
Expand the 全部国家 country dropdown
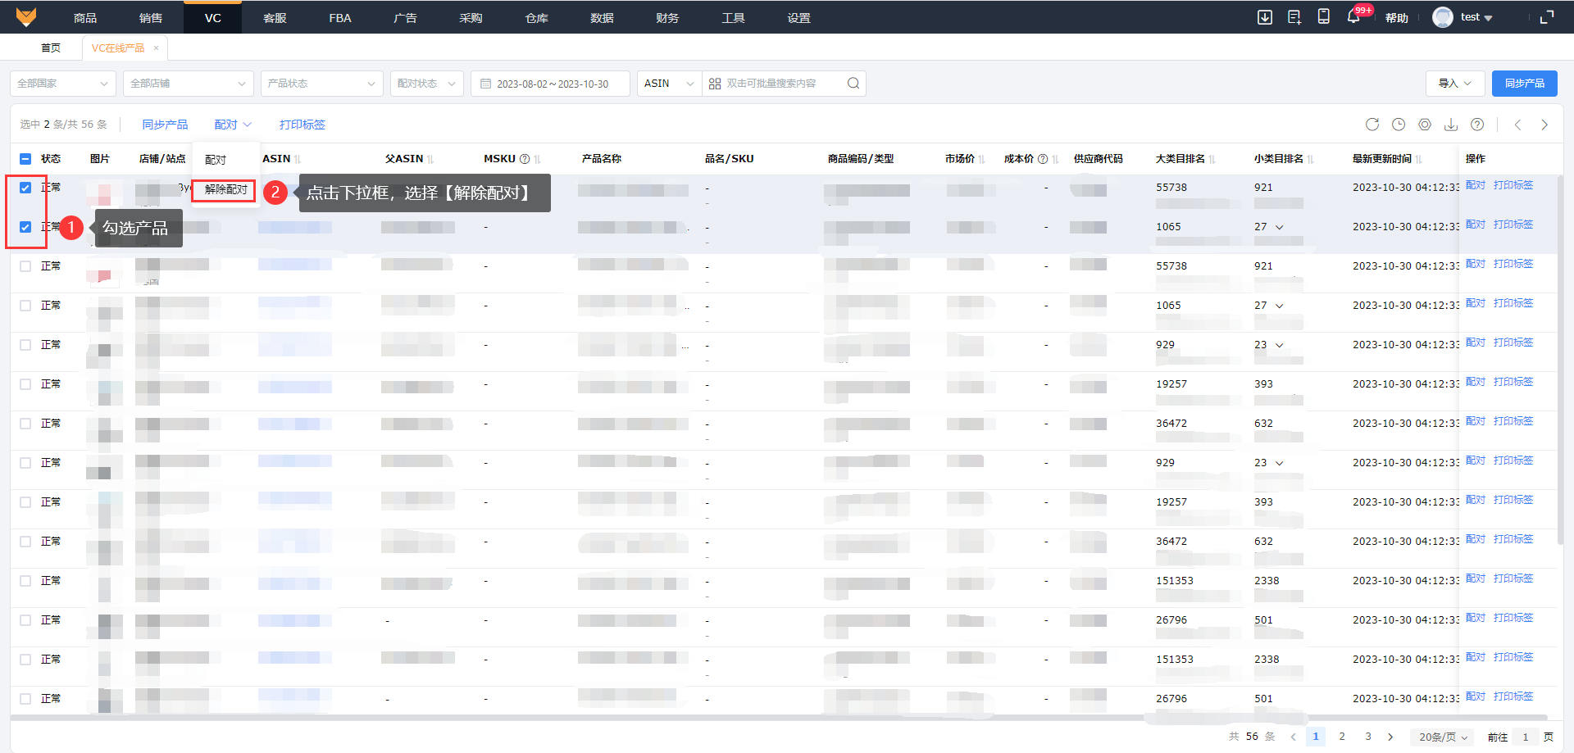coord(62,84)
